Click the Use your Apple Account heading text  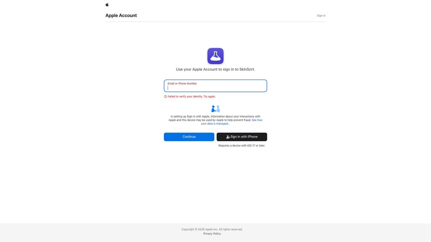pyautogui.click(x=215, y=69)
